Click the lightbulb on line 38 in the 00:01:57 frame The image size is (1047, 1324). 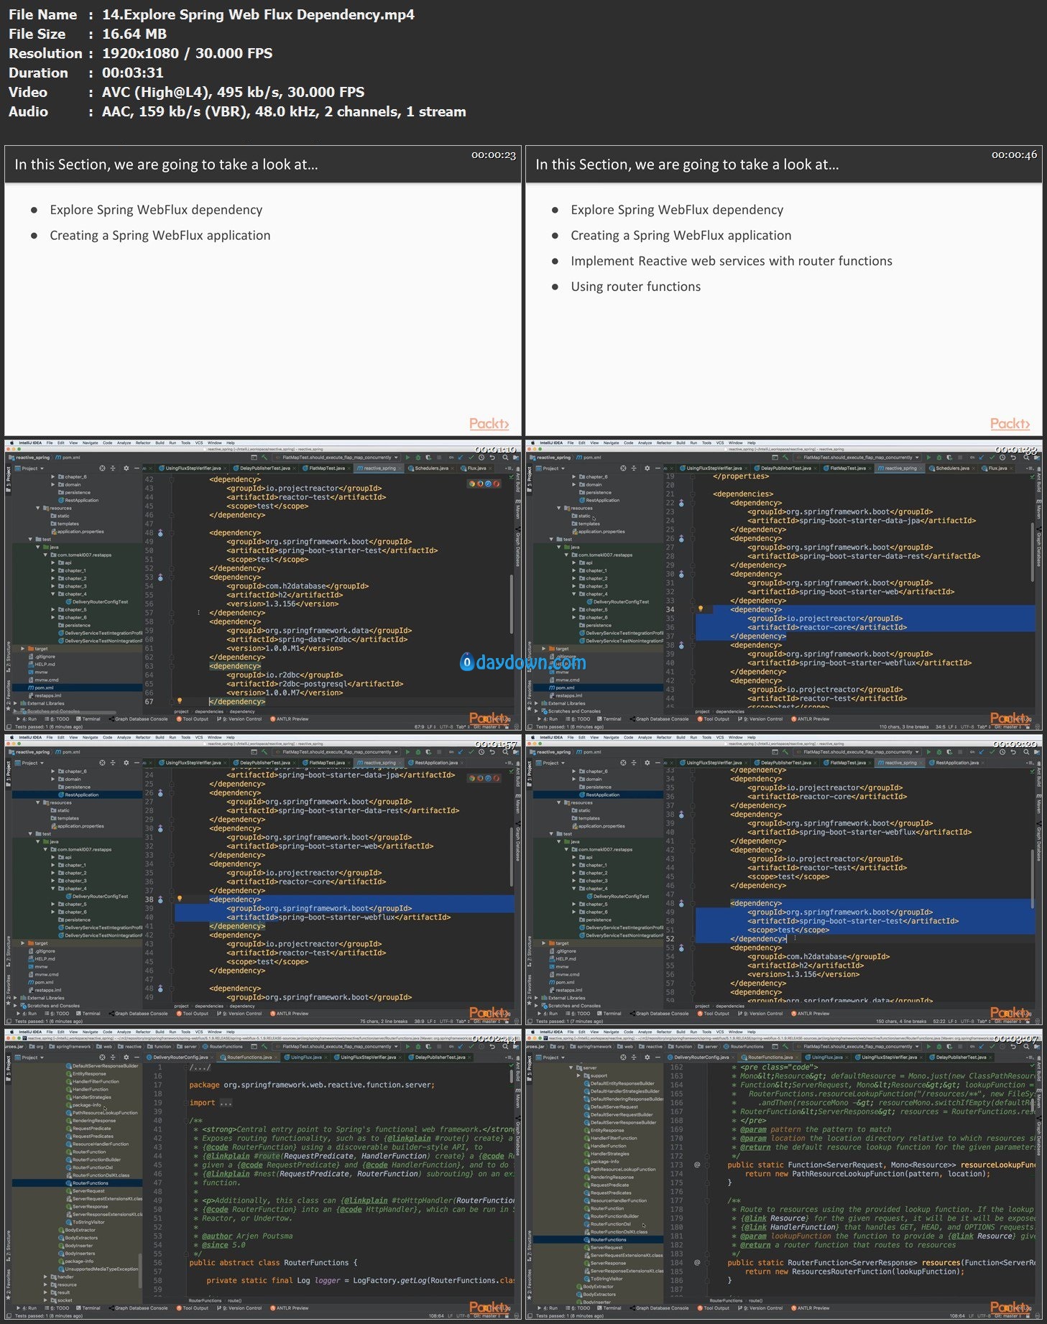tap(180, 899)
